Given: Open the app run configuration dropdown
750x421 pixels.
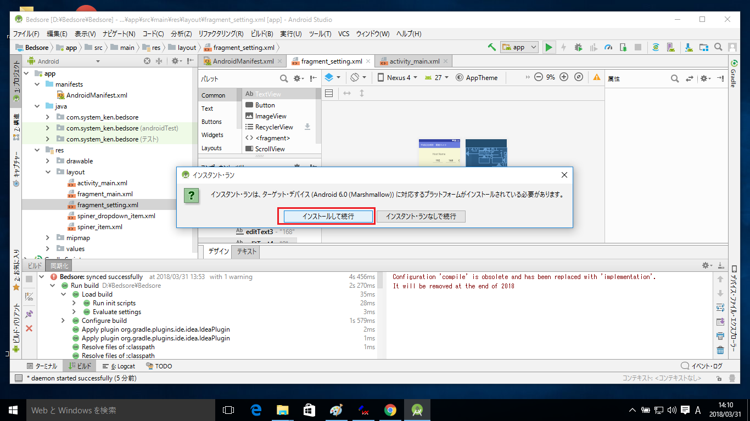Looking at the screenshot, I should [x=520, y=47].
